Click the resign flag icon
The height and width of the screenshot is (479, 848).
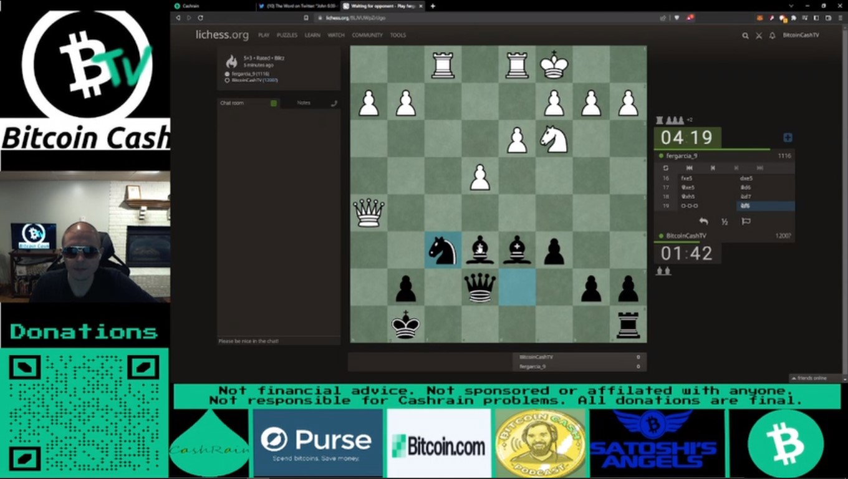point(746,221)
